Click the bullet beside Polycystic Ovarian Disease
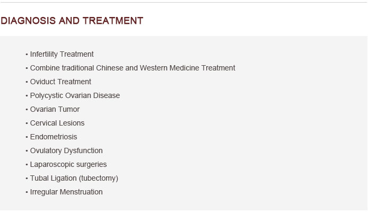This screenshot has height=213, width=368. (27, 96)
